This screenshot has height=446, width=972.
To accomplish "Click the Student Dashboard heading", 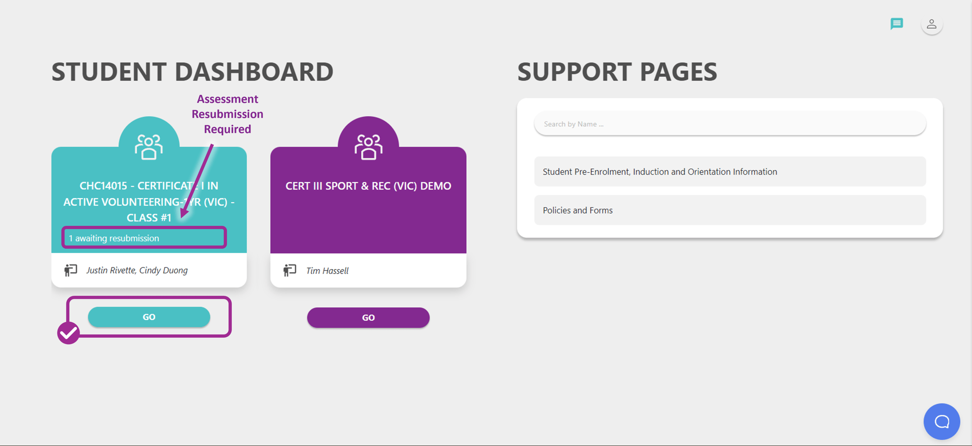I will point(192,72).
